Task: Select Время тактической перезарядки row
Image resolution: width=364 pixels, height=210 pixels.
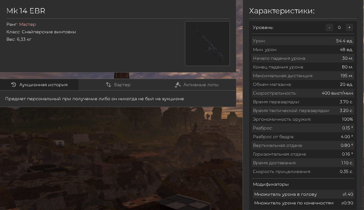Action: 303,110
